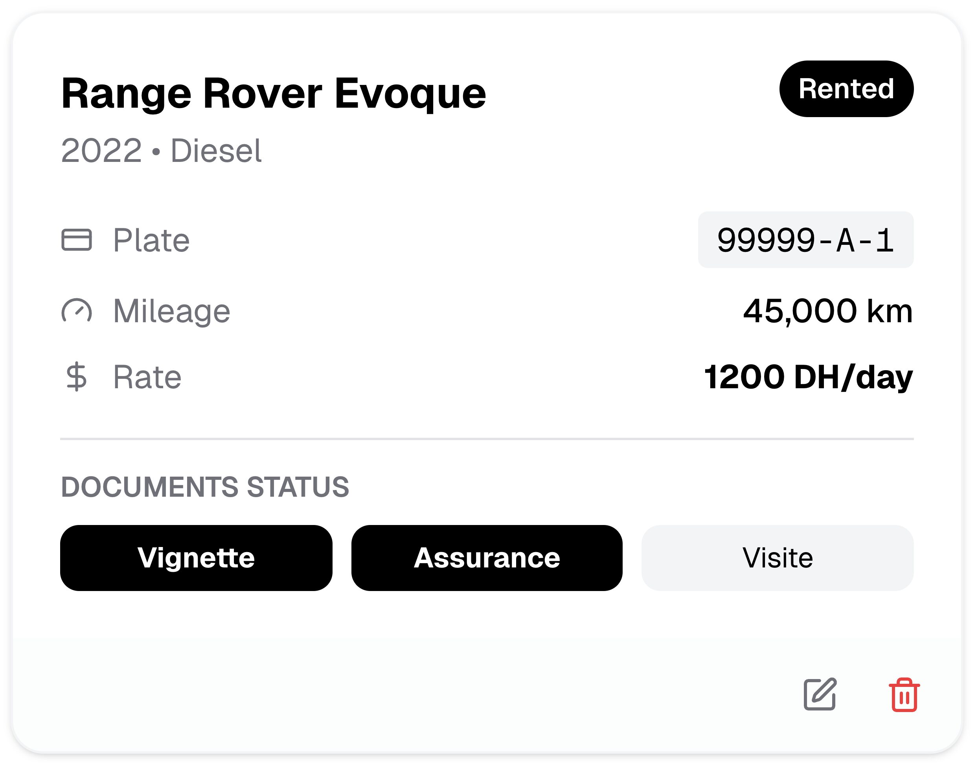
Task: Click the 45,000 km mileage value
Action: pyautogui.click(x=827, y=311)
